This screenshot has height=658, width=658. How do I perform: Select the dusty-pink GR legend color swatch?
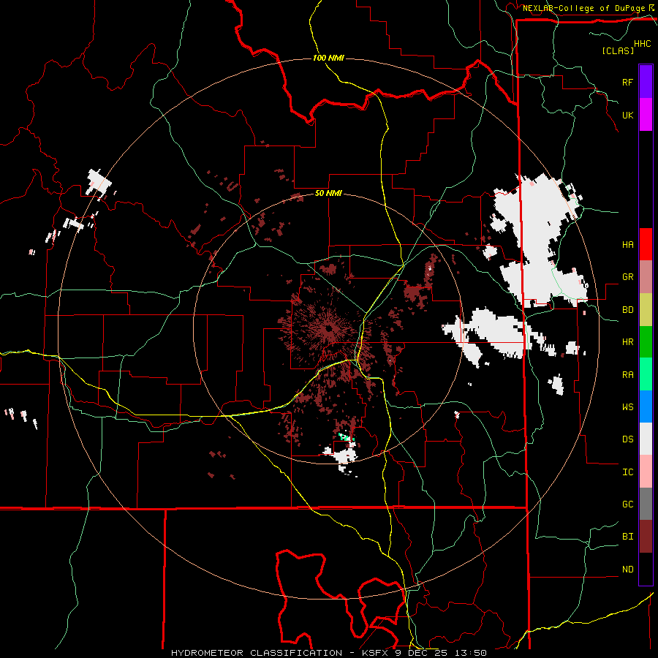tap(646, 277)
